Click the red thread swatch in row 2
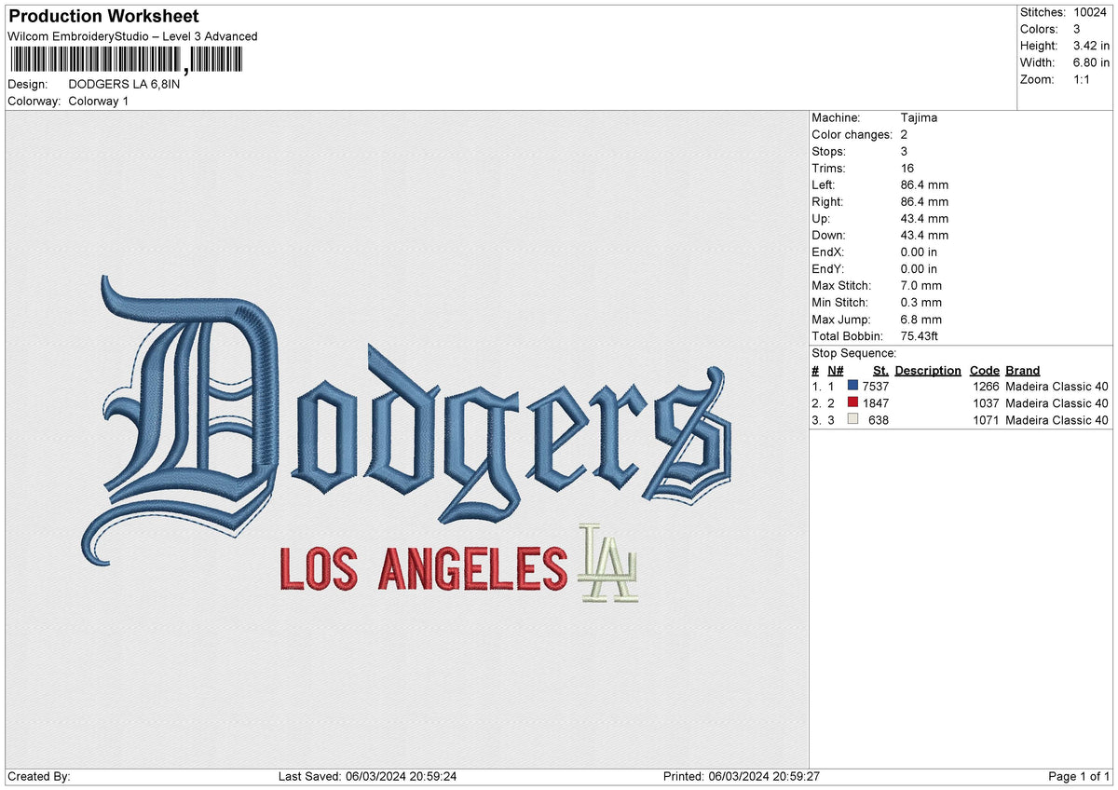Screen dimensions: 1118x790 852,402
